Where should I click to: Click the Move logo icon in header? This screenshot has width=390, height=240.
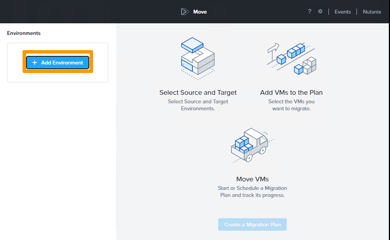pyautogui.click(x=185, y=12)
